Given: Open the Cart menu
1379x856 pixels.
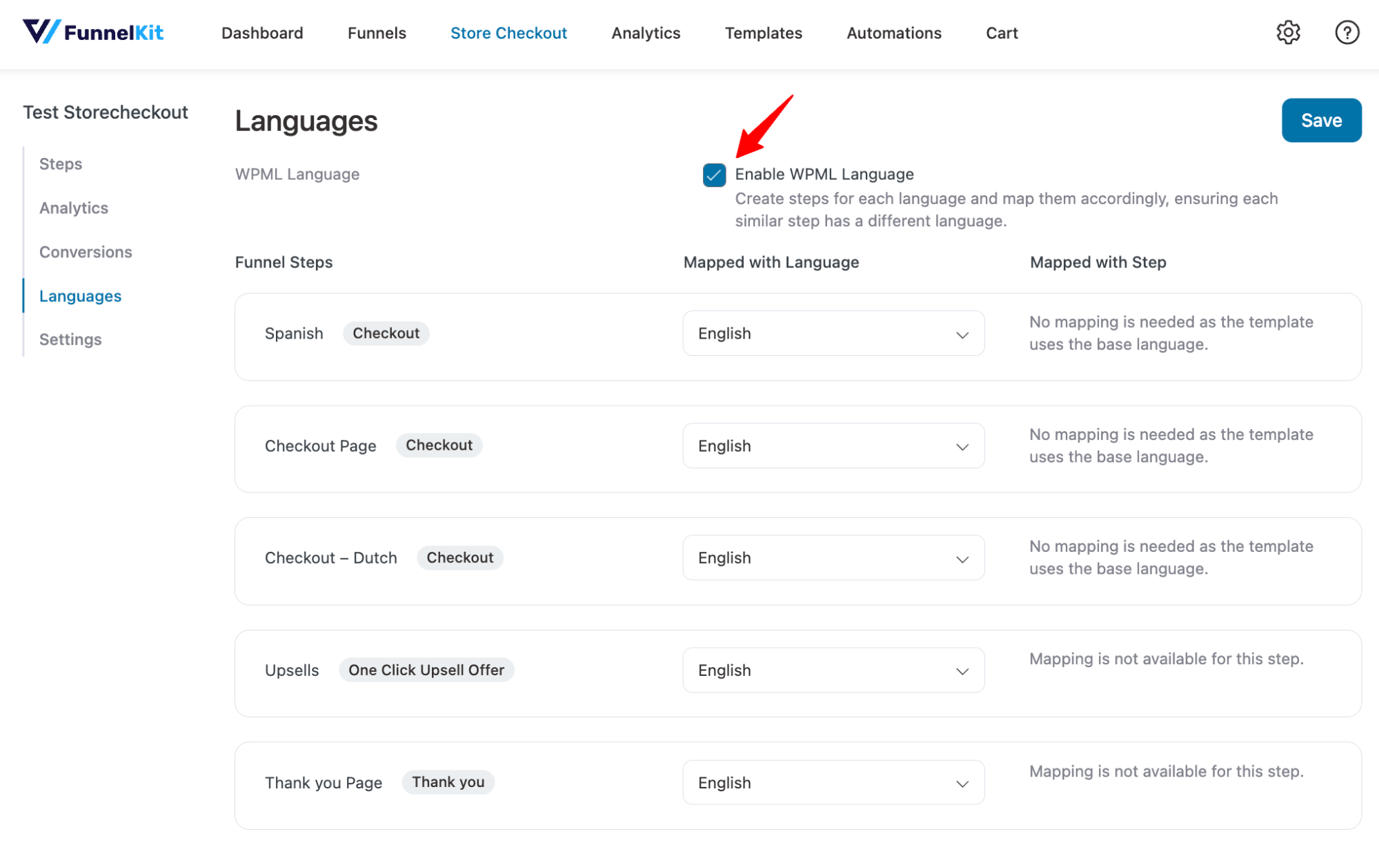Looking at the screenshot, I should [x=1002, y=33].
